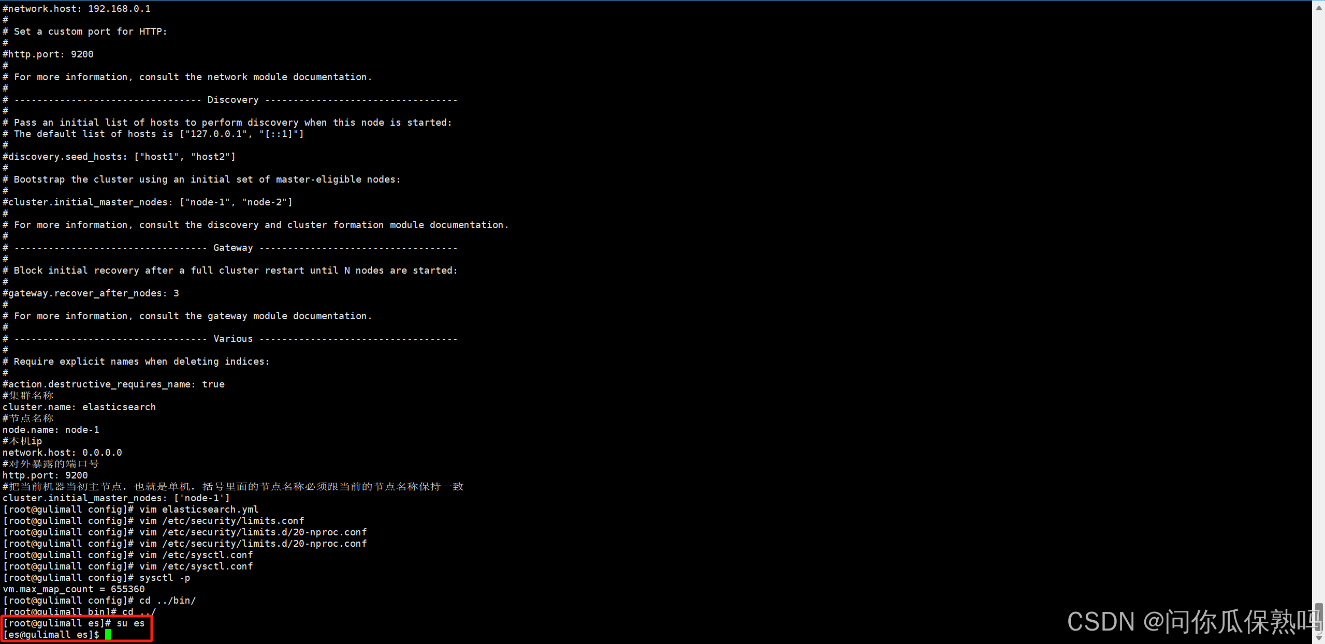Place cursor at the es@gulimall prompt
Viewport: 1325px width, 644px height.
click(108, 635)
